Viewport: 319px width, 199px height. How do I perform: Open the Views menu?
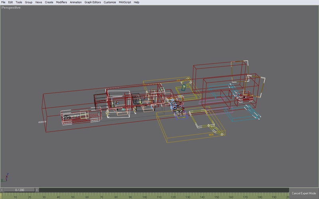(x=39, y=2)
